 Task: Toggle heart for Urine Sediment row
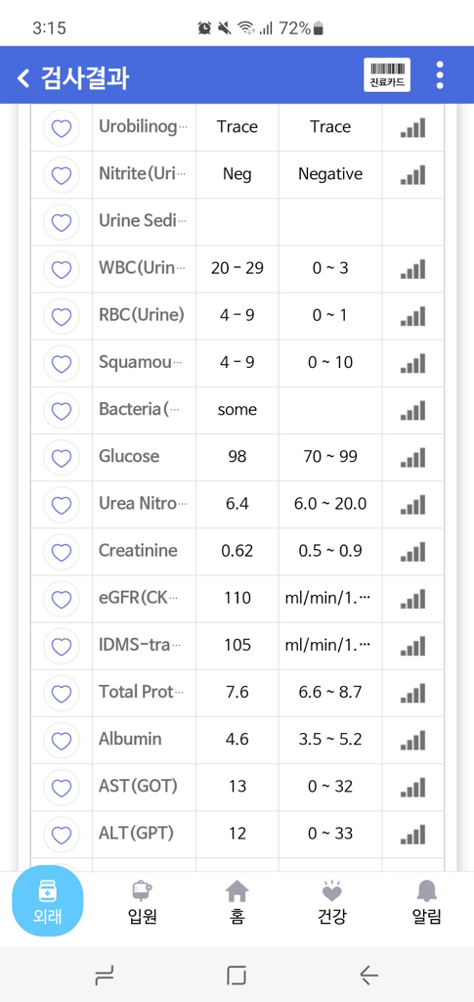(x=62, y=222)
